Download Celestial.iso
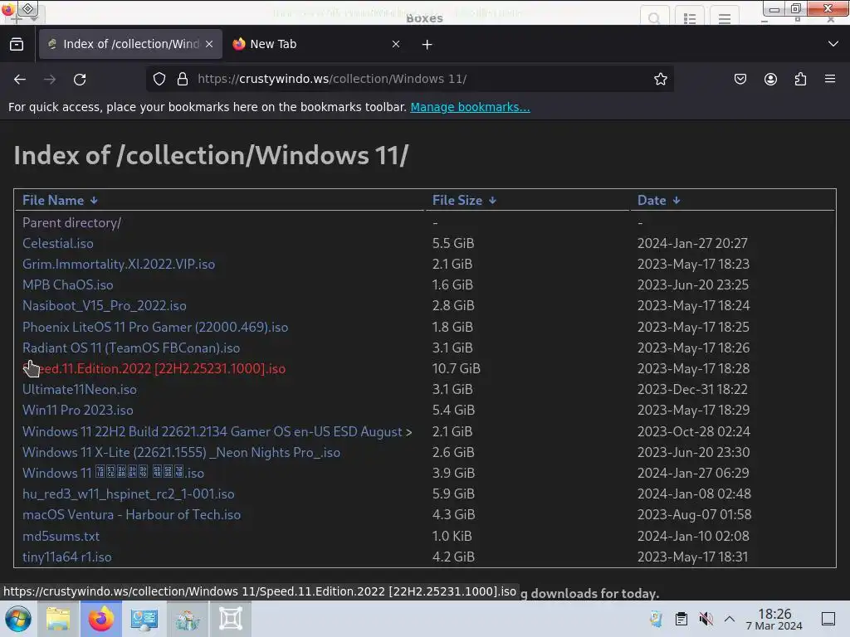The width and height of the screenshot is (850, 637). click(57, 243)
